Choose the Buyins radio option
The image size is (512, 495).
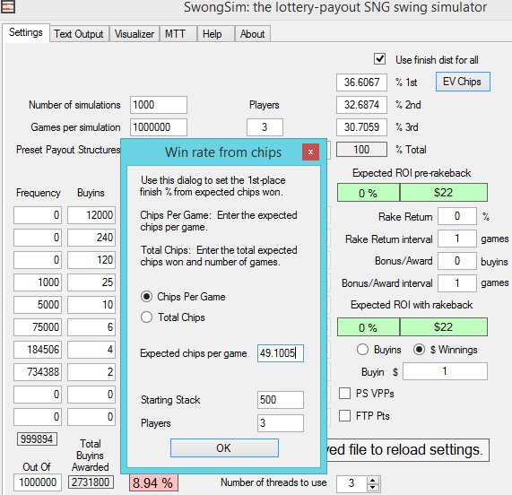pos(362,350)
